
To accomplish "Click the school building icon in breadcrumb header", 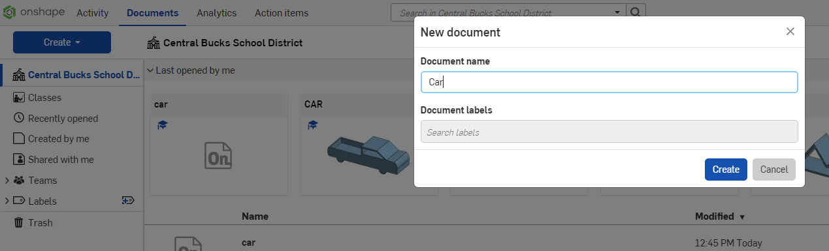I will point(154,43).
